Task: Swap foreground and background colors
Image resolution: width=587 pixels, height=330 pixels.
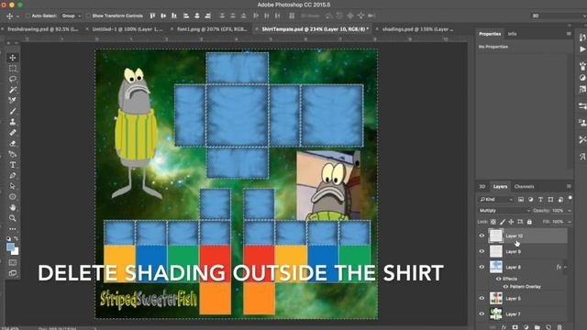Action: coord(17,238)
